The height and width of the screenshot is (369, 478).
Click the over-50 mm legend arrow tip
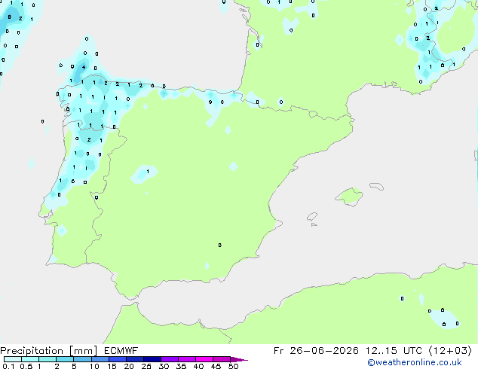239,359
